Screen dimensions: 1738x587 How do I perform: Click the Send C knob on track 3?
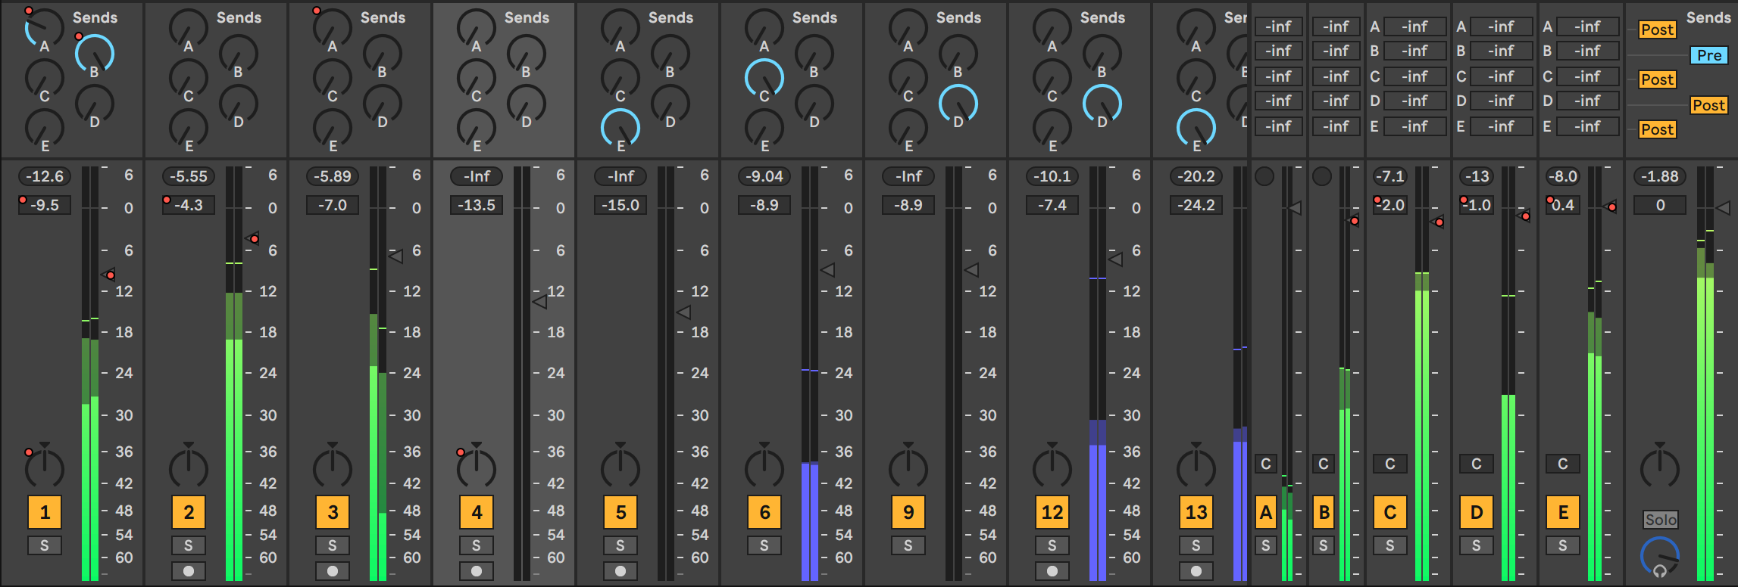coord(332,79)
